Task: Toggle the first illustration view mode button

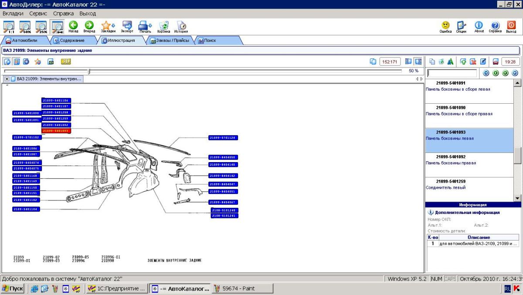Action: coord(7,61)
